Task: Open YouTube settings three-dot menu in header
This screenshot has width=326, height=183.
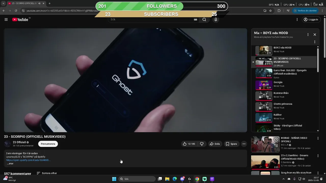Action: (x=297, y=20)
